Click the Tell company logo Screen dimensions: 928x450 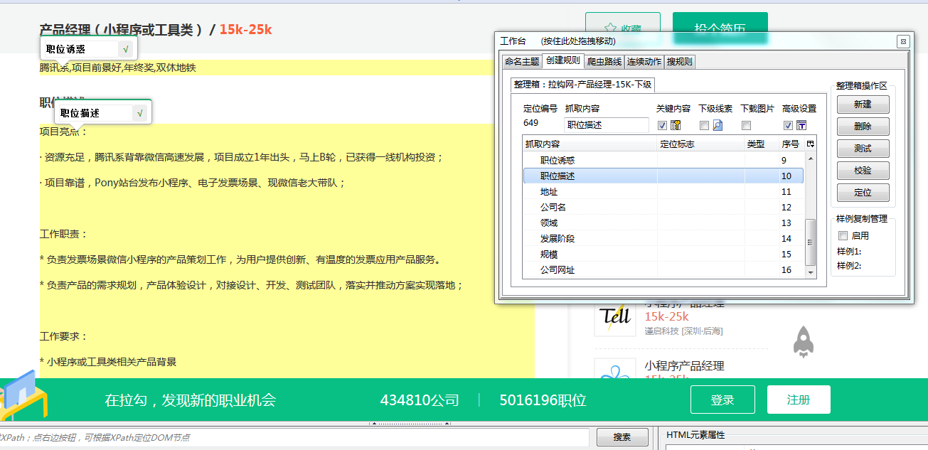pyautogui.click(x=615, y=316)
